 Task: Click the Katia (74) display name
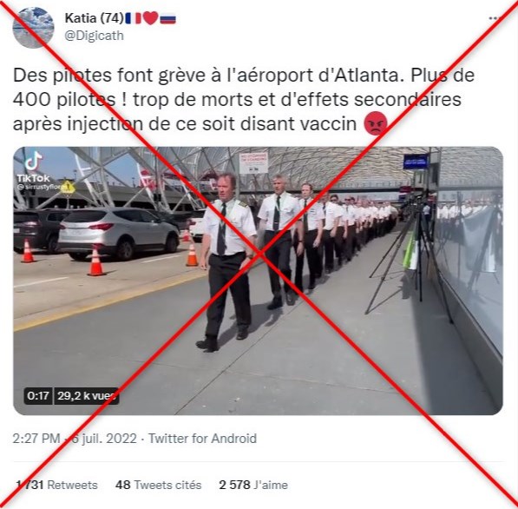point(95,18)
